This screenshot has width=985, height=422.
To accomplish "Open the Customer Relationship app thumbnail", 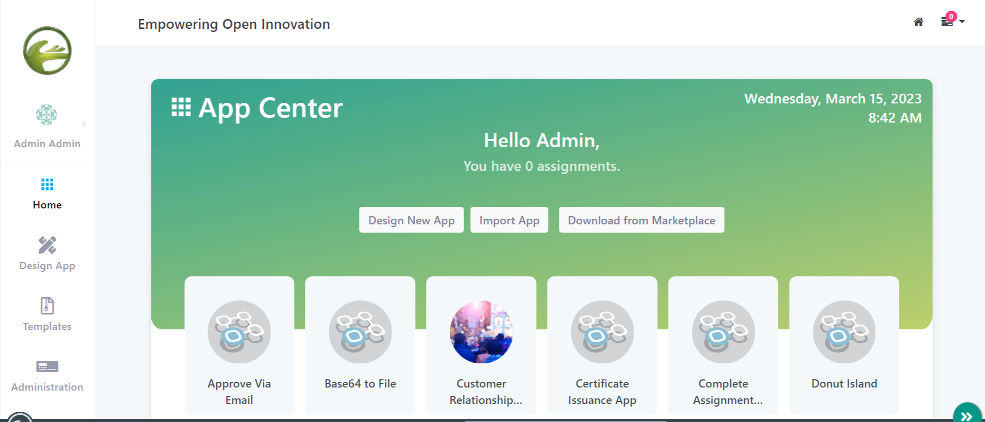I will [481, 332].
